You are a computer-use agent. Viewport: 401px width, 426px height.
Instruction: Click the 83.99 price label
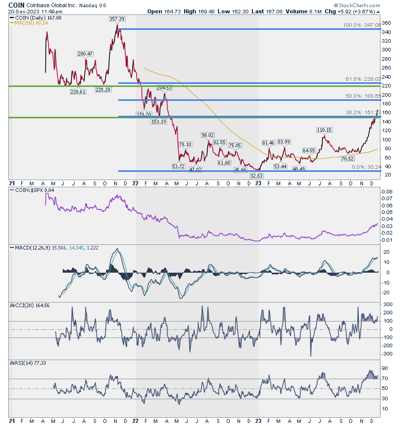(x=284, y=142)
